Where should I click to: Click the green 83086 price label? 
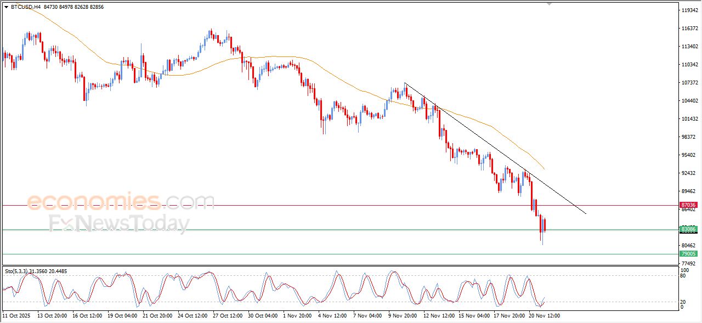[x=688, y=229]
